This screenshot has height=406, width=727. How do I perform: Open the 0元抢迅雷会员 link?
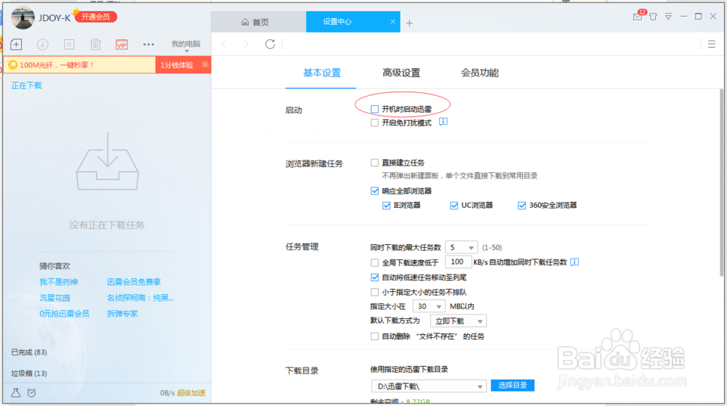click(x=64, y=314)
